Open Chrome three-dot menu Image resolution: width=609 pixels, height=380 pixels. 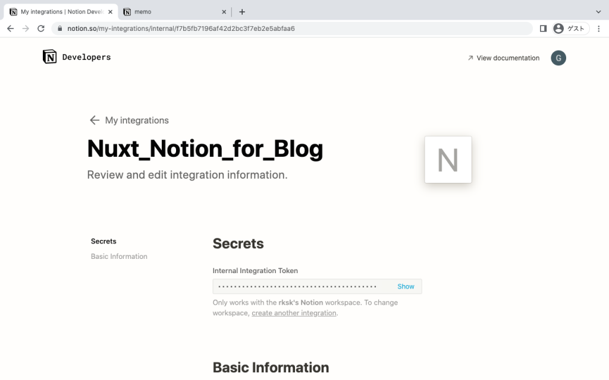[599, 28]
